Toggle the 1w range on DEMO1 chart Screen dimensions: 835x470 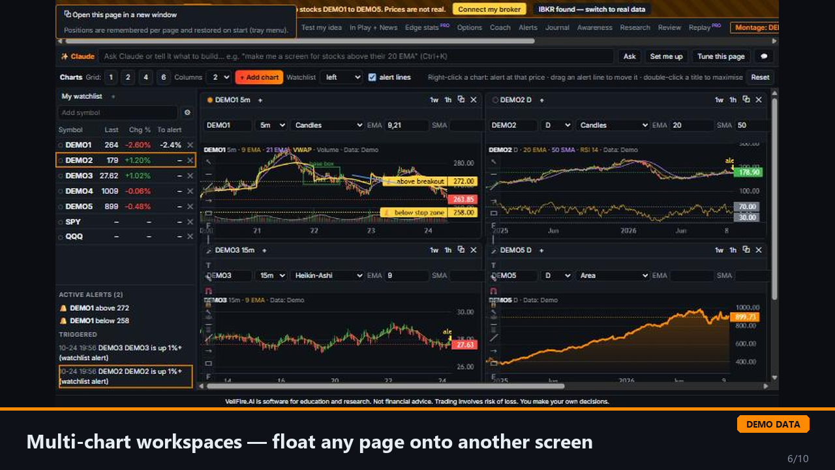click(434, 100)
